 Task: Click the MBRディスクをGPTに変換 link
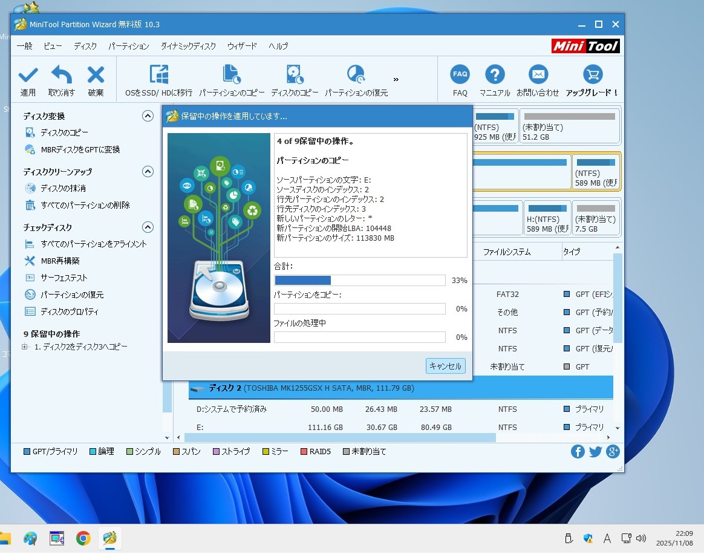click(80, 149)
